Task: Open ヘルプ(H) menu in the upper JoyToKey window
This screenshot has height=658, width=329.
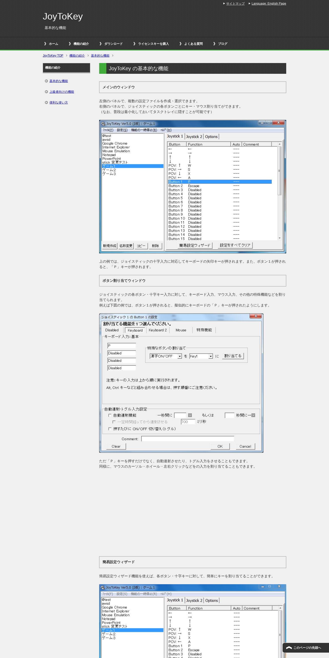Action: coord(166,130)
